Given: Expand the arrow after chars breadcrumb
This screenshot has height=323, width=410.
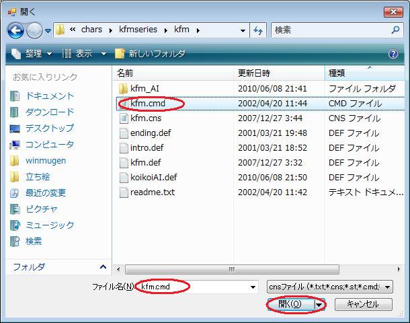Looking at the screenshot, I should click(111, 30).
